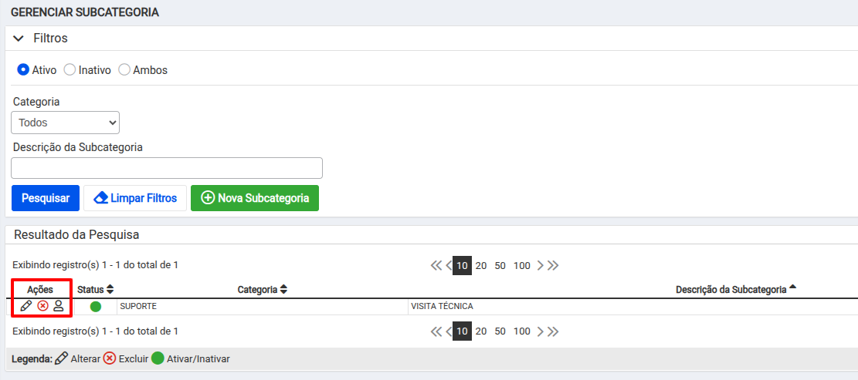Image resolution: width=858 pixels, height=380 pixels.
Task: Click the green Nova Subcategoria button
Action: pos(254,198)
